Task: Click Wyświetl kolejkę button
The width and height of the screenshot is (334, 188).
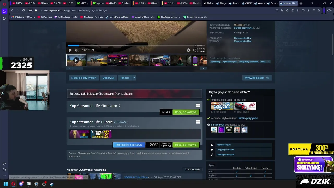Action: (x=257, y=78)
